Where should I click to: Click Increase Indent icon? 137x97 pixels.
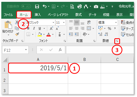click(x=77, y=34)
